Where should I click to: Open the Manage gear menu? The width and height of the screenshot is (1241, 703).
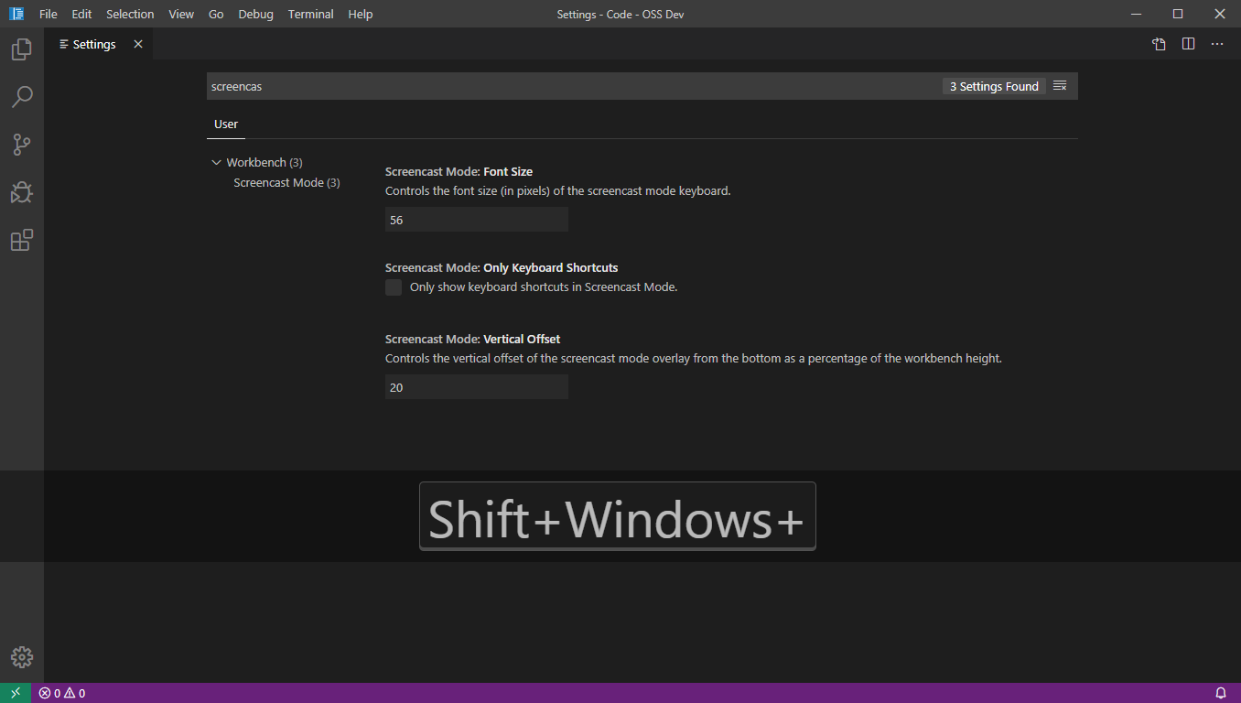click(x=22, y=657)
